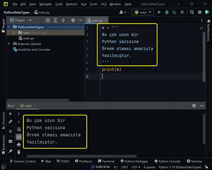Open the Run menu
The height and width of the screenshot is (170, 212).
pyautogui.click(x=84, y=4)
